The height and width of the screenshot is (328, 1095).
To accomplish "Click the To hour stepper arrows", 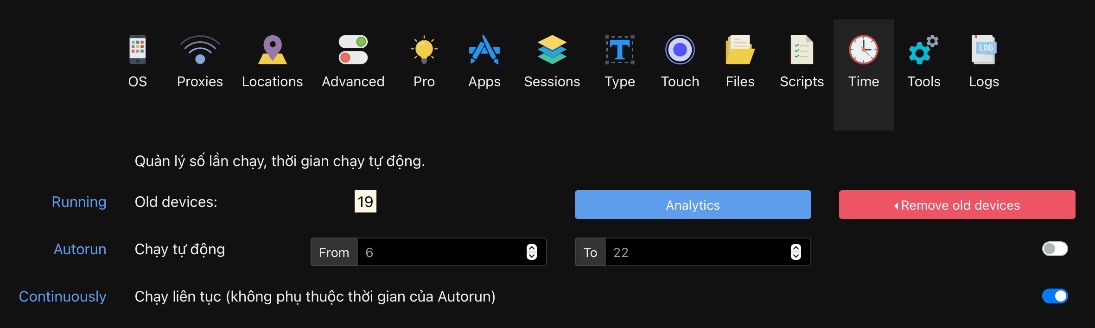I will 796,252.
